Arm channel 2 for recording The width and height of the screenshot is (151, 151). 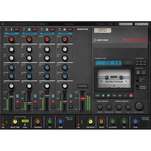(x=34, y=29)
